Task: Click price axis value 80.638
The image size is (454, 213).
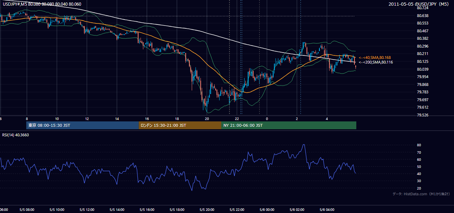Action: [422, 16]
